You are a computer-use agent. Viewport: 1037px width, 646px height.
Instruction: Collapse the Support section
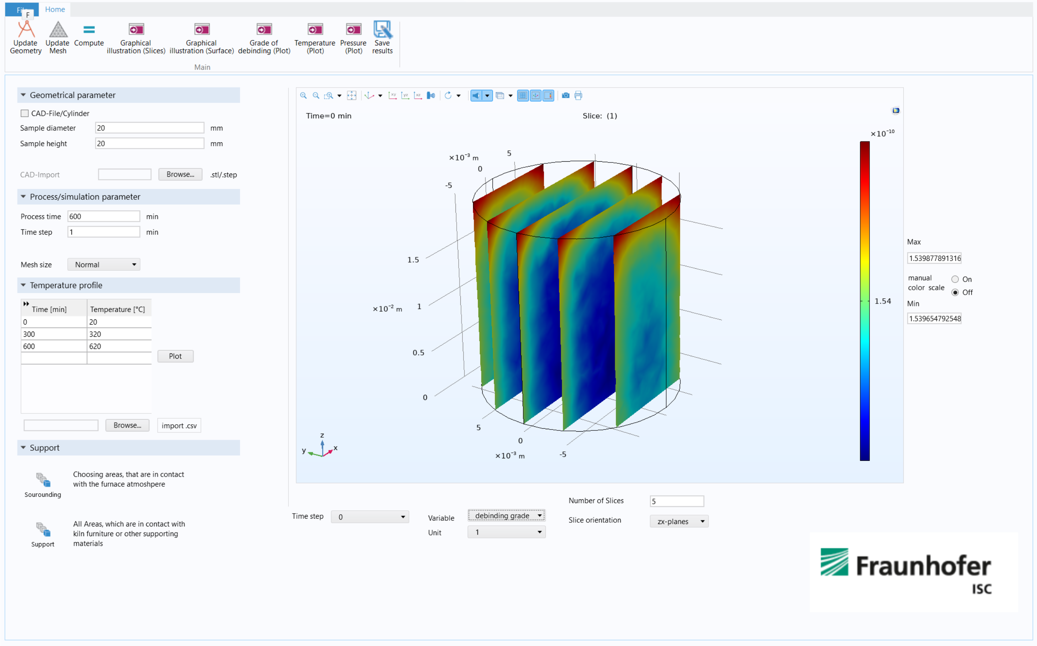(x=24, y=447)
